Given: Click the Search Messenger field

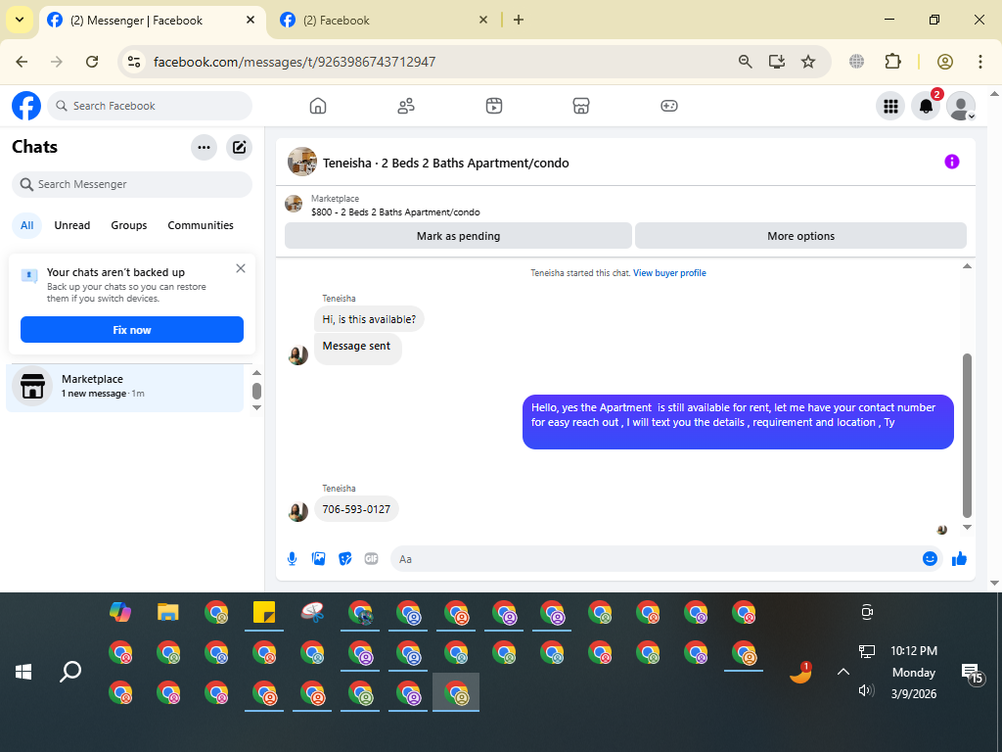Looking at the screenshot, I should (x=132, y=184).
